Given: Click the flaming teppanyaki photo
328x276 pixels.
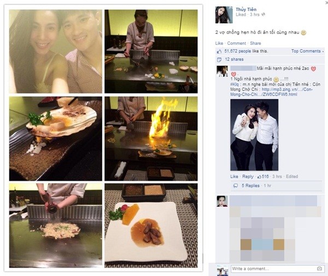Looking at the screenshot, I should [151, 139].
